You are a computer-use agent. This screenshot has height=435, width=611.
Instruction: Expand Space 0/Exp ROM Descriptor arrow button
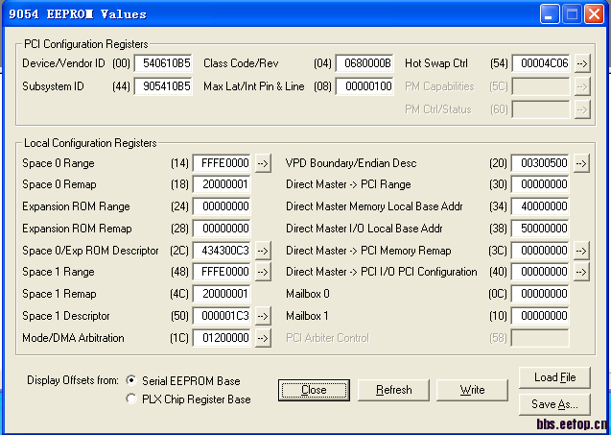click(263, 251)
